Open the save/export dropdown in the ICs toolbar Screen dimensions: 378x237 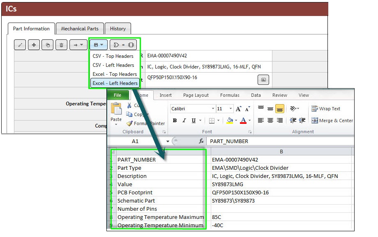pyautogui.click(x=98, y=45)
